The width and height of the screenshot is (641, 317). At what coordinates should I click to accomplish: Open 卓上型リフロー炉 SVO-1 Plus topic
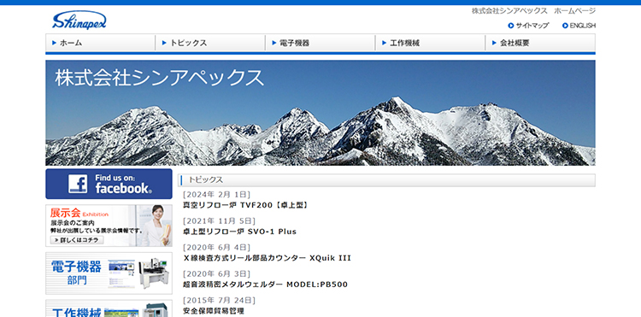(239, 232)
